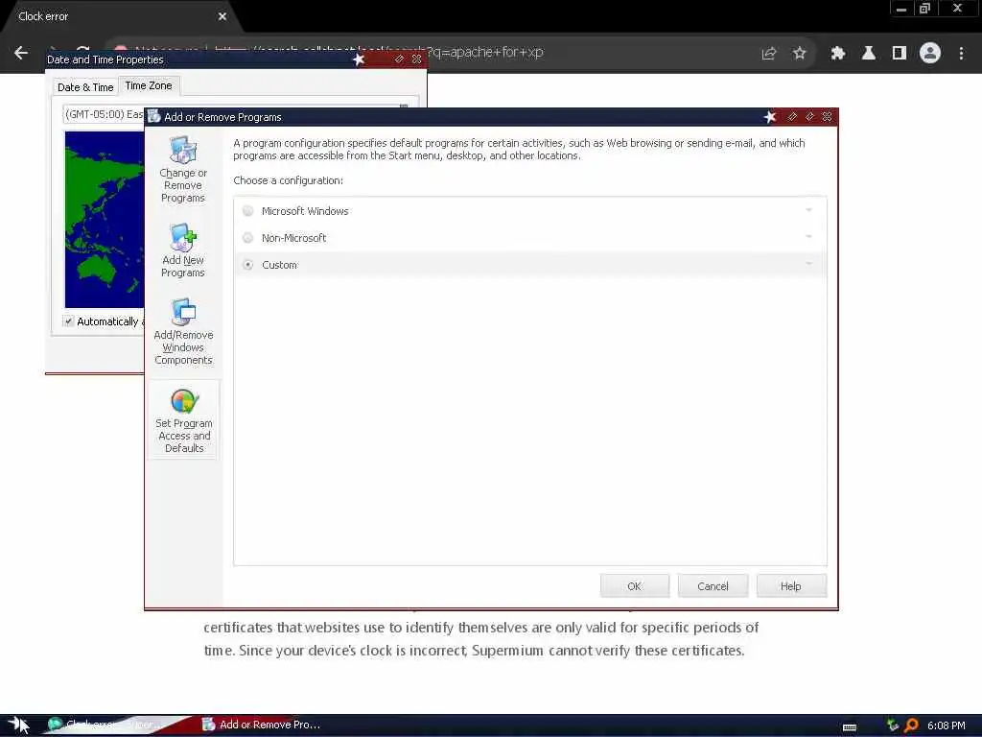Close the Clock error browser tab
Viewport: 982px width, 737px height.
[x=222, y=17]
